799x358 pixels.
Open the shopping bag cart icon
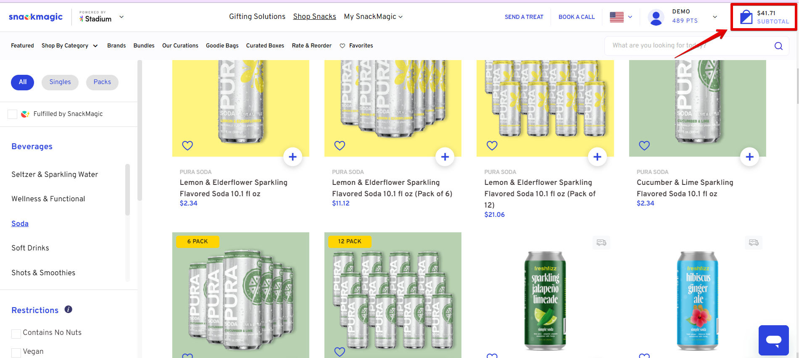click(746, 17)
